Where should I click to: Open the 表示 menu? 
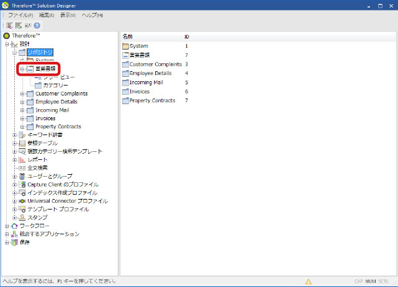coord(68,15)
